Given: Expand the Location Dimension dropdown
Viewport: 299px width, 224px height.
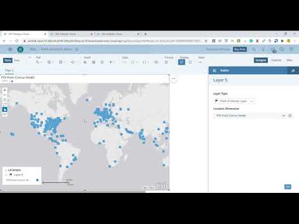Looking at the screenshot, I should tap(283, 116).
